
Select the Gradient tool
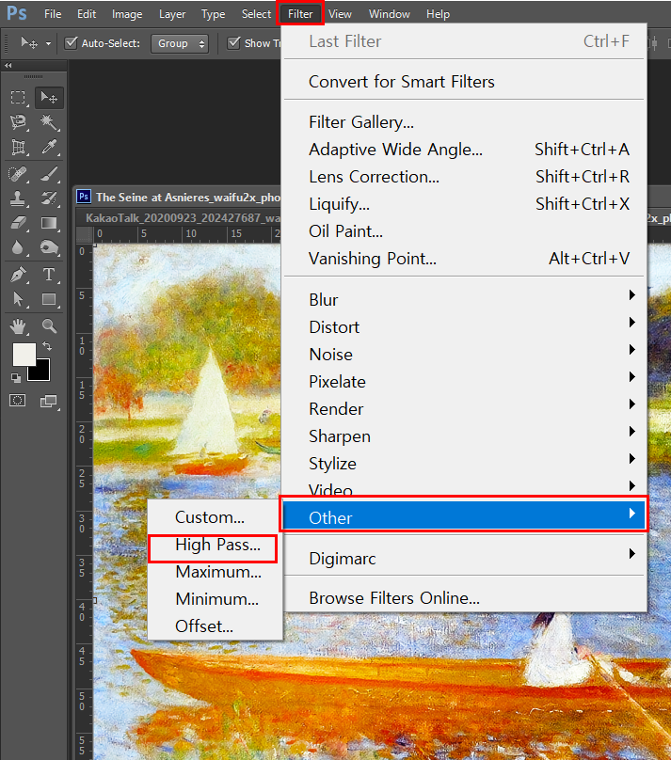49,223
